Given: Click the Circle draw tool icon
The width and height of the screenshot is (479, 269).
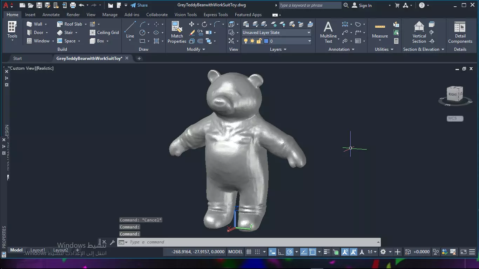Looking at the screenshot, I should click(142, 33).
